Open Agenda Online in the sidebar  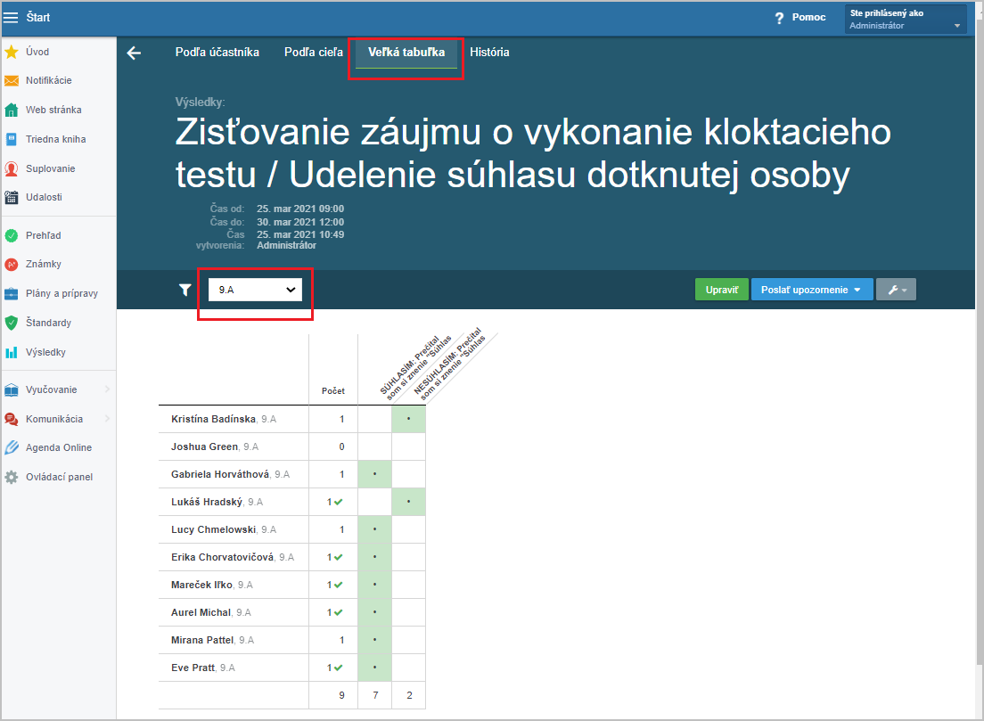[58, 448]
